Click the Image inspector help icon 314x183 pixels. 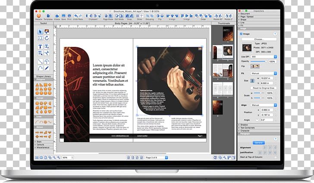tap(275, 34)
